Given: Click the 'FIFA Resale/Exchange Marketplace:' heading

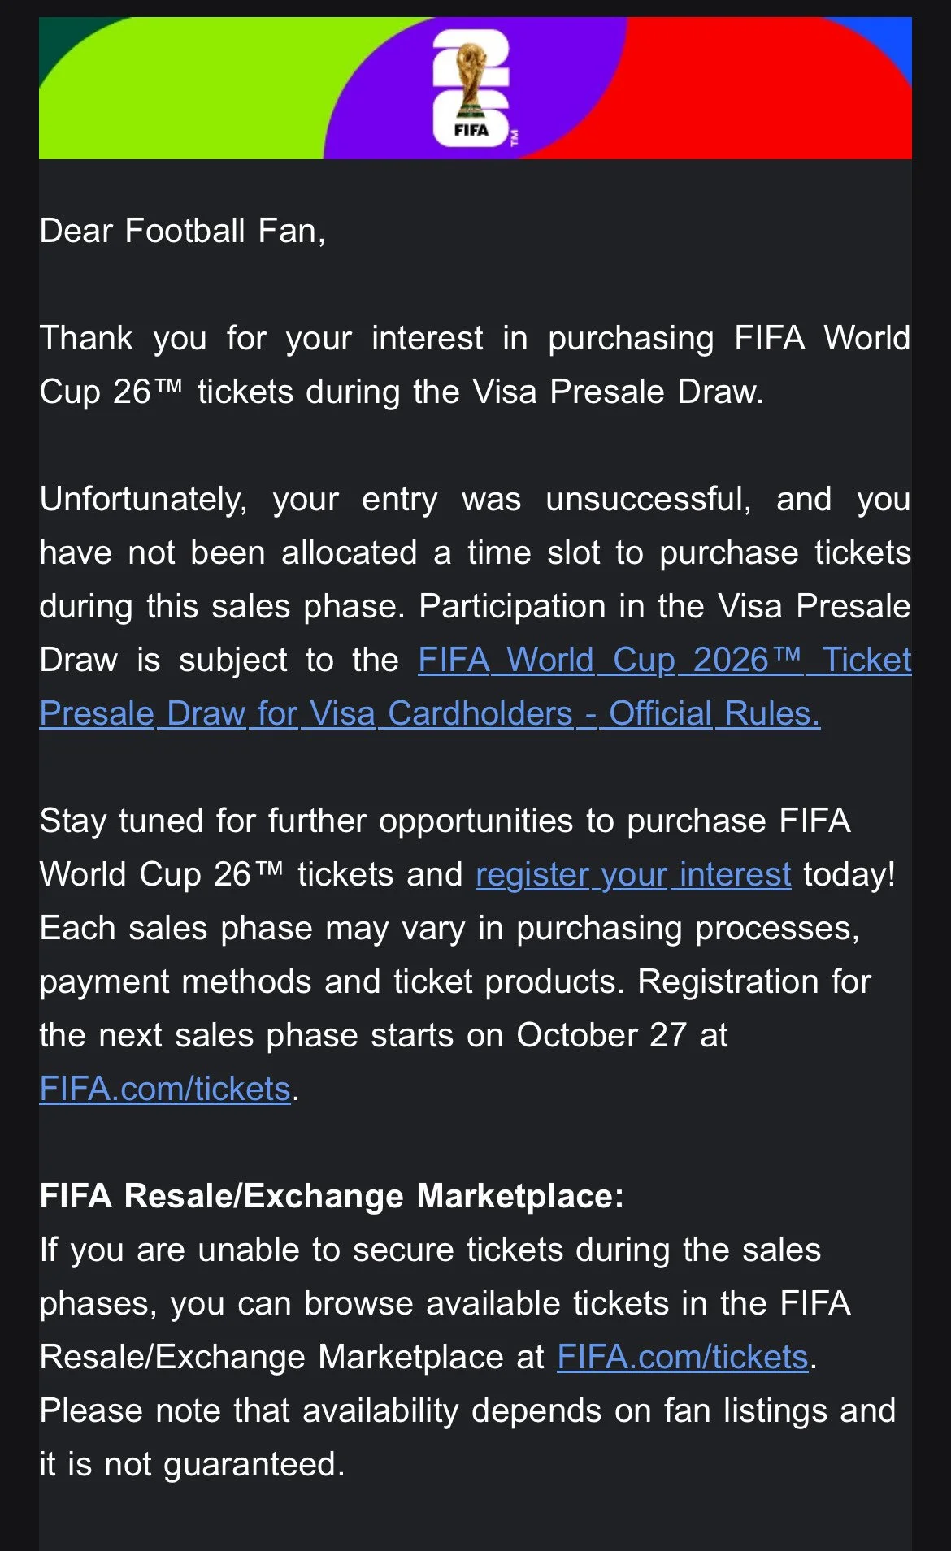Looking at the screenshot, I should pos(332,1196).
